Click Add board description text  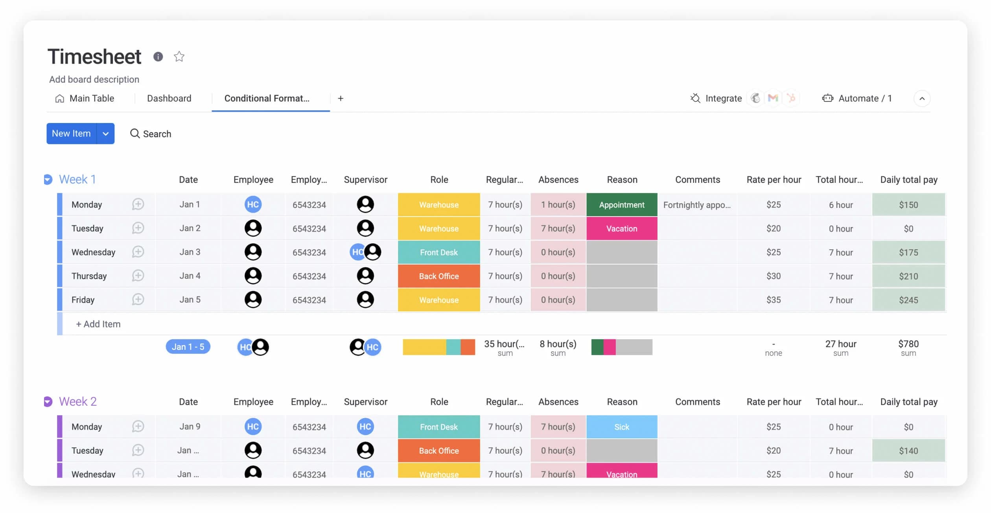[x=94, y=79]
